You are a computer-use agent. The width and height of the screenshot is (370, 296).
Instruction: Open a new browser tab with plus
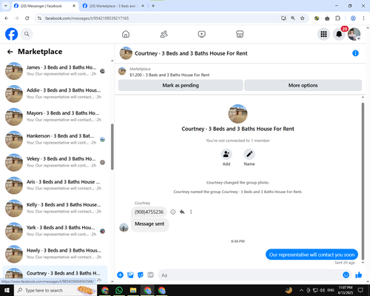(153, 6)
